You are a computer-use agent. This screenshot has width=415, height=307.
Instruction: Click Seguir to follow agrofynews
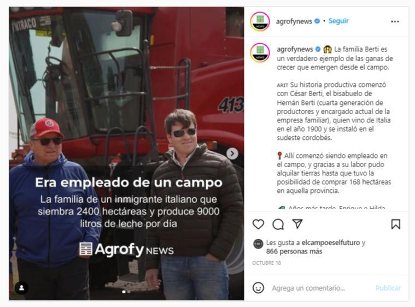pos(338,21)
